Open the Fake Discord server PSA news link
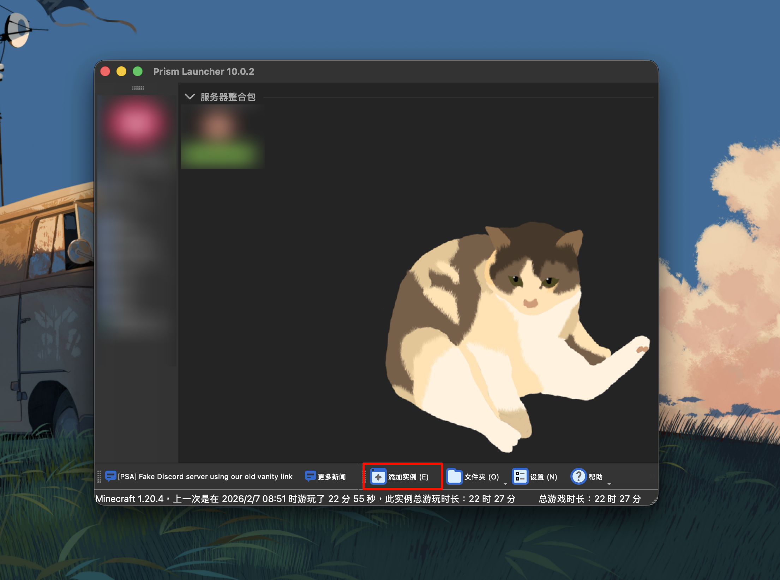This screenshot has height=580, width=780. [205, 477]
